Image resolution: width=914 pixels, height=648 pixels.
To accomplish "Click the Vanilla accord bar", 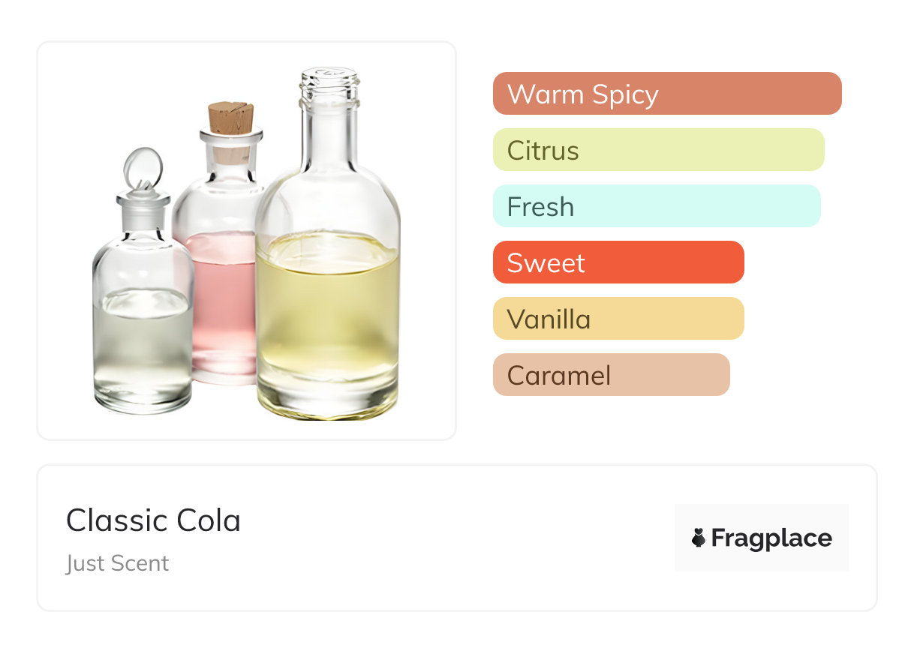I will tap(618, 319).
